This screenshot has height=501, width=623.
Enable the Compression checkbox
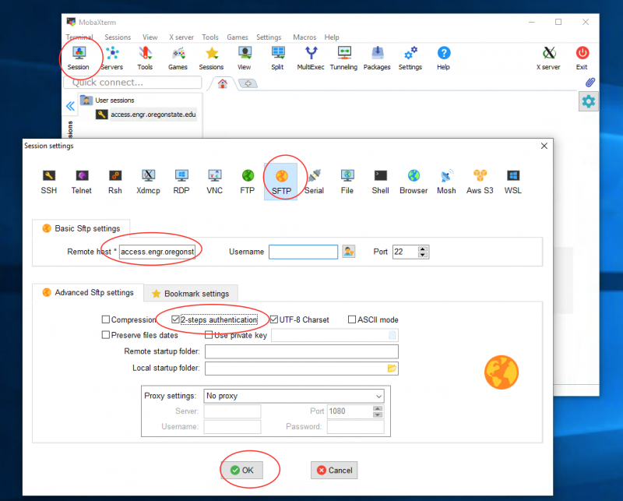pos(106,319)
